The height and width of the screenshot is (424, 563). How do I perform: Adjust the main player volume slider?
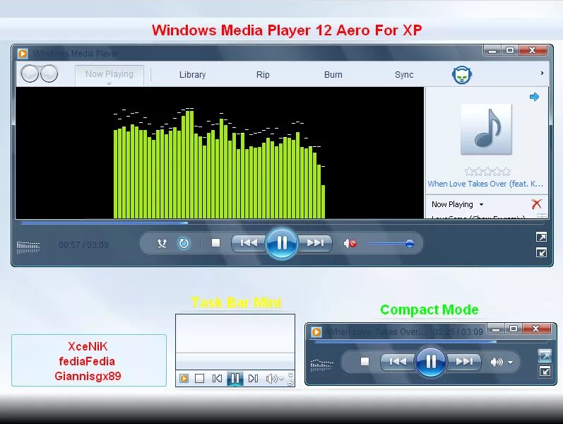click(x=389, y=244)
